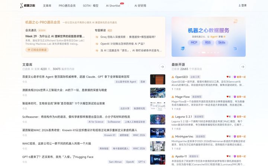Open the Laguna S 2.1 project
Viewport: 268px width, 167px height.
click(184, 117)
